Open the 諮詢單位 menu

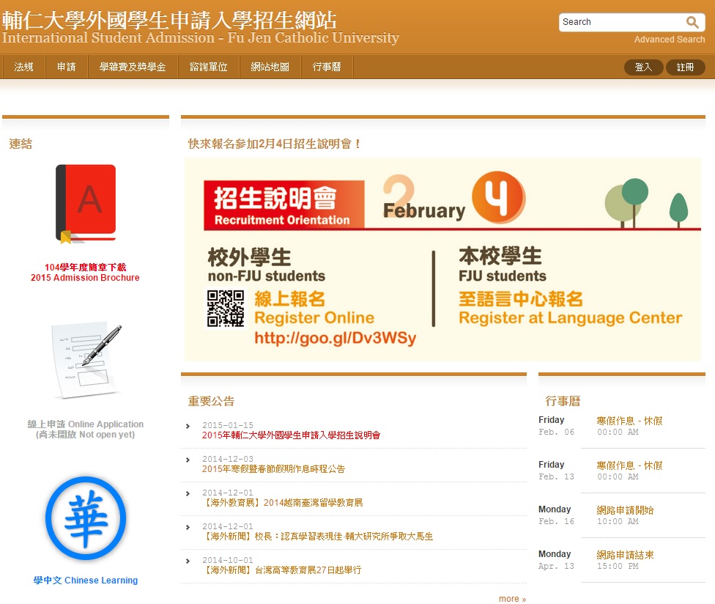click(x=208, y=67)
